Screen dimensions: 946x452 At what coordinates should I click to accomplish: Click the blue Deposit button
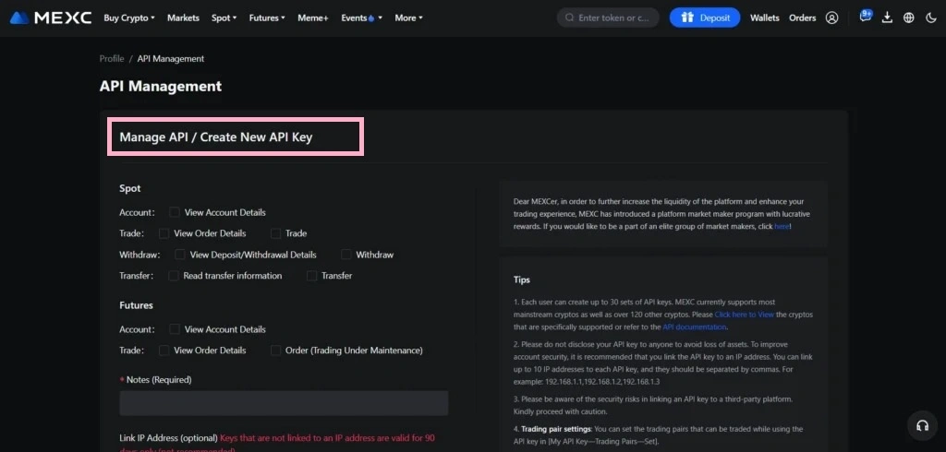(x=705, y=18)
